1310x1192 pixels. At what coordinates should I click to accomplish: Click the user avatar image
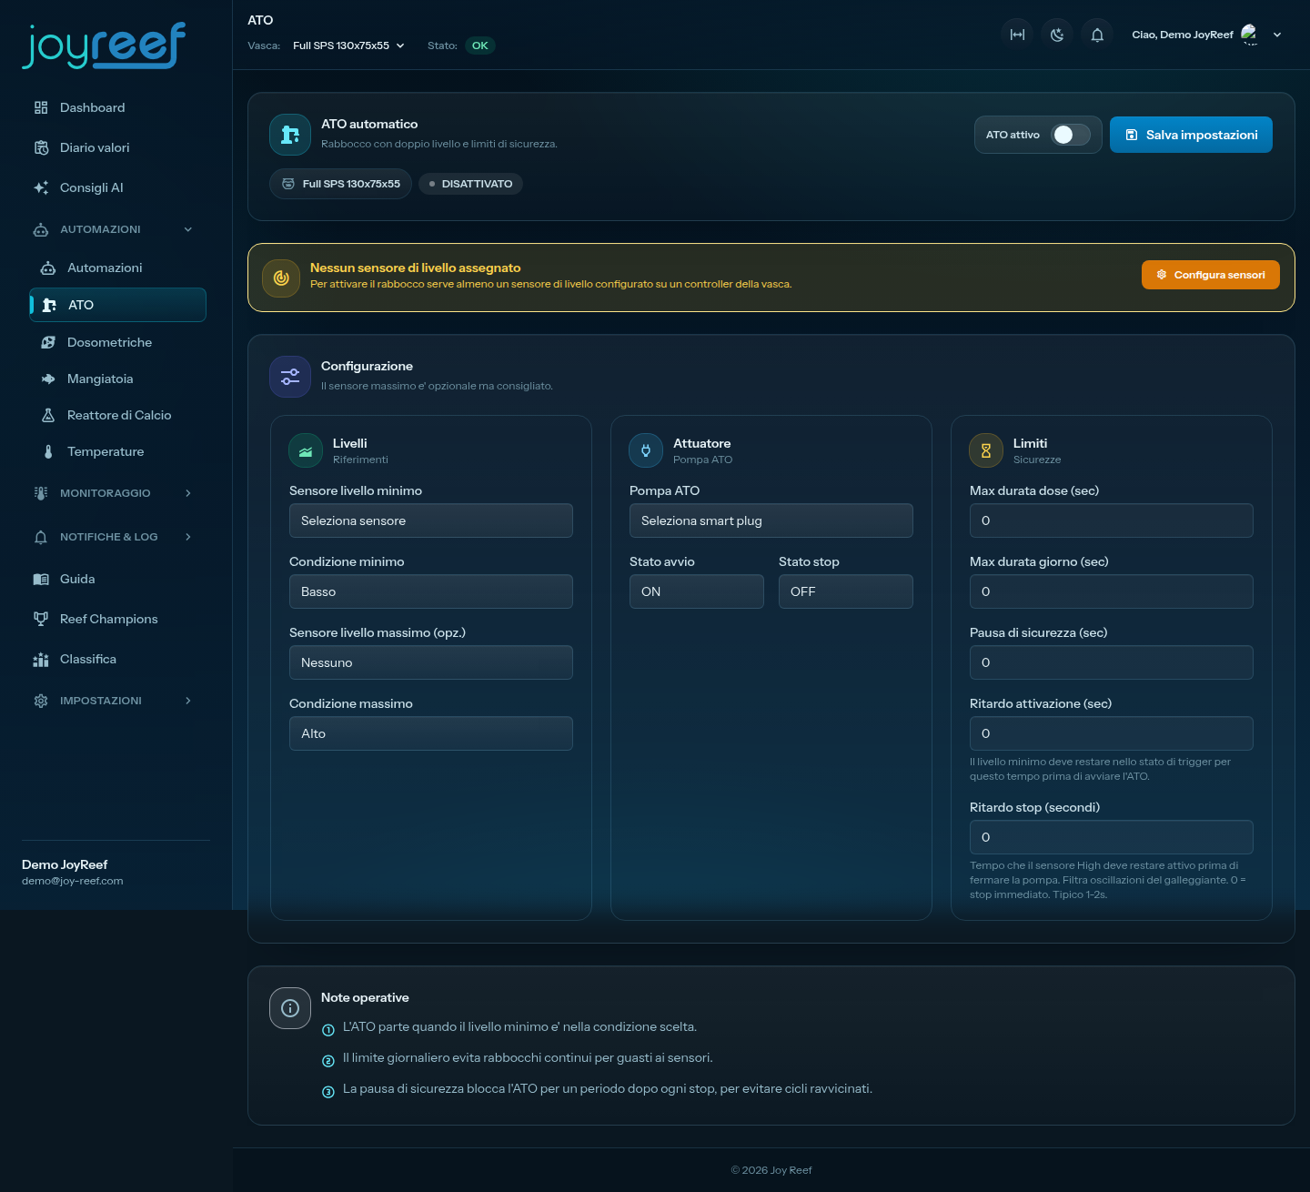click(x=1250, y=35)
